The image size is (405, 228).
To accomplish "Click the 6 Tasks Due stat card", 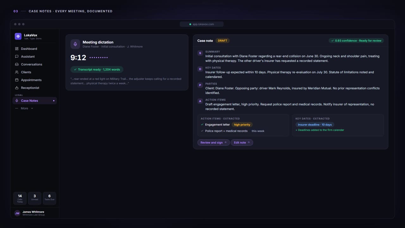I will [49, 198].
